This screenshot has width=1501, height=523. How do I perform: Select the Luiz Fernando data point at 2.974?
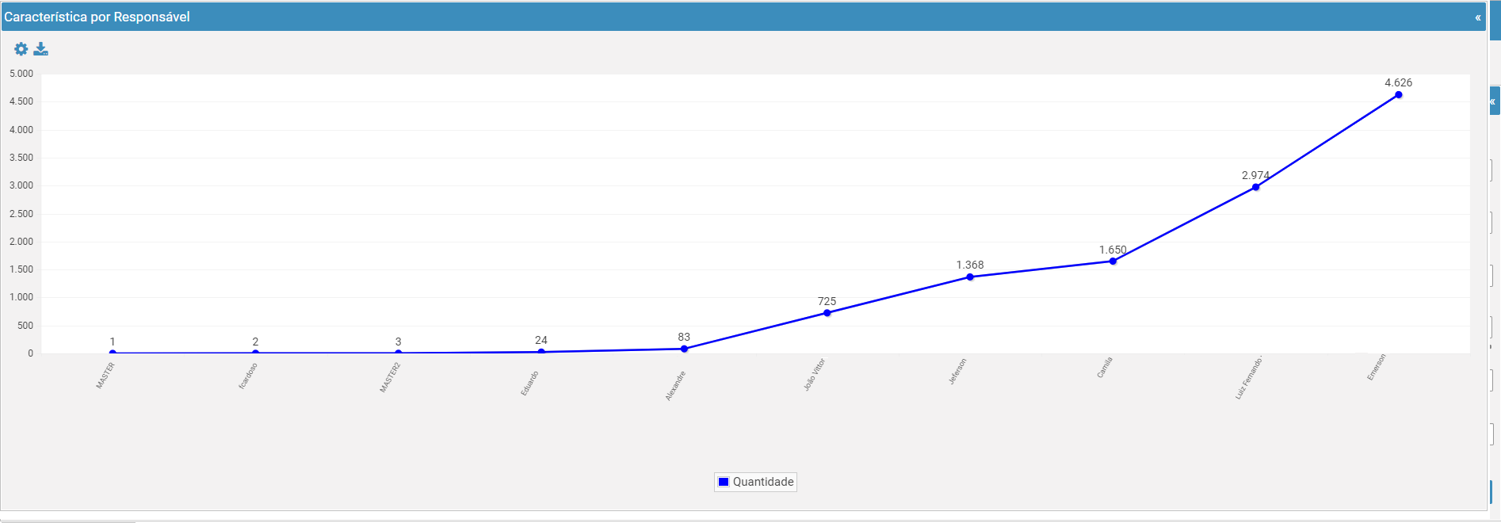click(1255, 187)
